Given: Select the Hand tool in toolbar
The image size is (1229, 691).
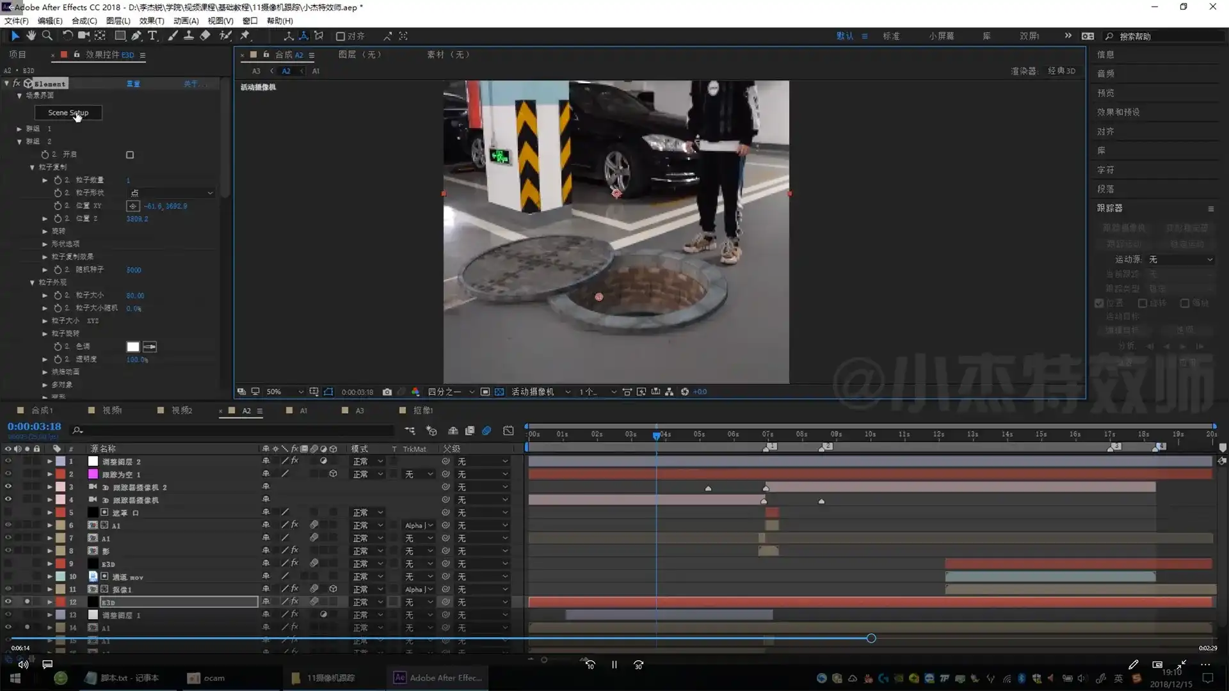Looking at the screenshot, I should click(31, 36).
